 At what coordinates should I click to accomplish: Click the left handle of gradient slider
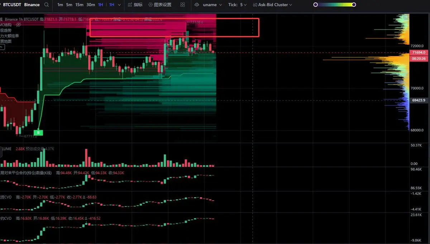pyautogui.click(x=315, y=5)
